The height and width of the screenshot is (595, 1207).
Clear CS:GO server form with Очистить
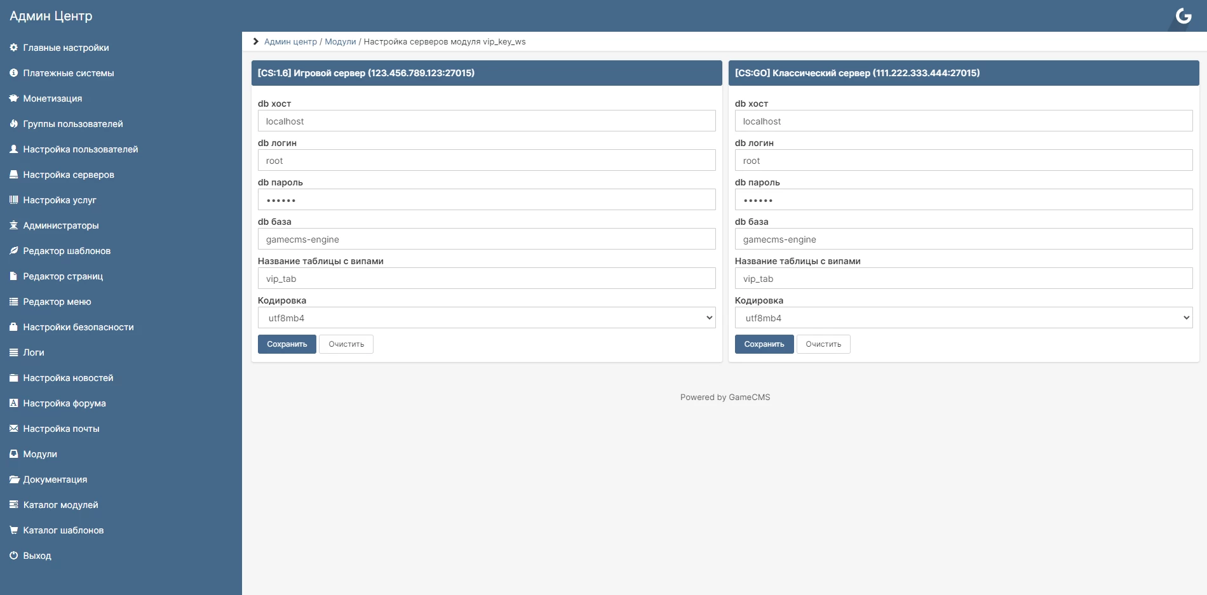(x=823, y=344)
